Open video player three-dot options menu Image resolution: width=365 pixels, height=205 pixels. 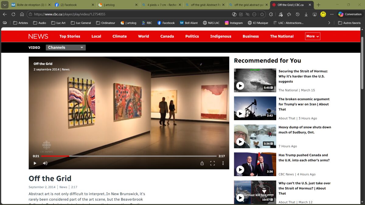(x=223, y=163)
